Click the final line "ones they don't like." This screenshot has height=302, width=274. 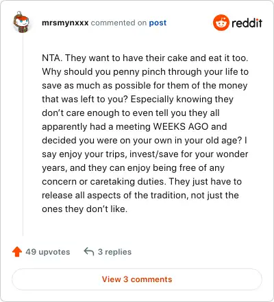84,209
